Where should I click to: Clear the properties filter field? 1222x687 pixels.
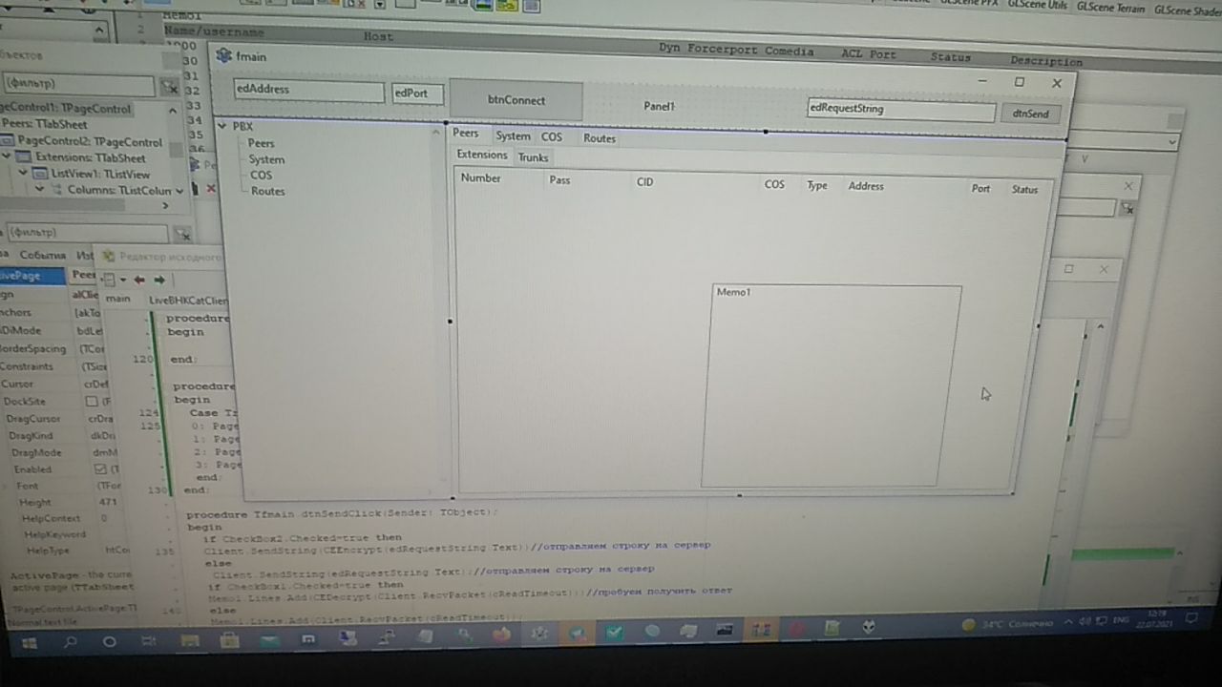[x=181, y=234]
